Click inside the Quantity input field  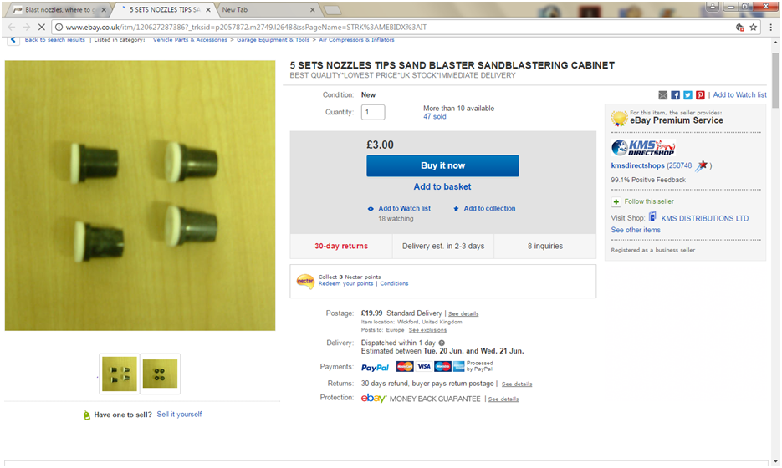pos(373,112)
